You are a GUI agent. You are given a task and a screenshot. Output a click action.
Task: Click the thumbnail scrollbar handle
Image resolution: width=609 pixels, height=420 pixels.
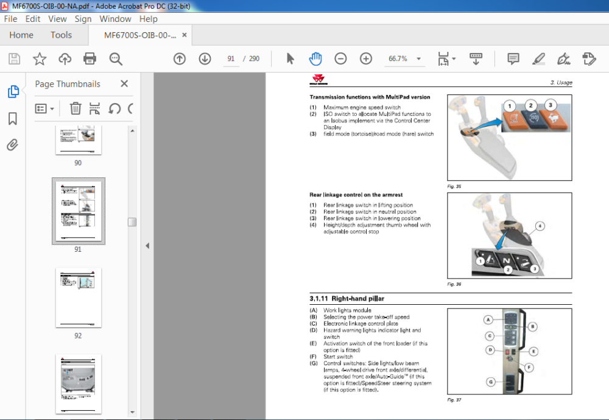tap(132, 222)
